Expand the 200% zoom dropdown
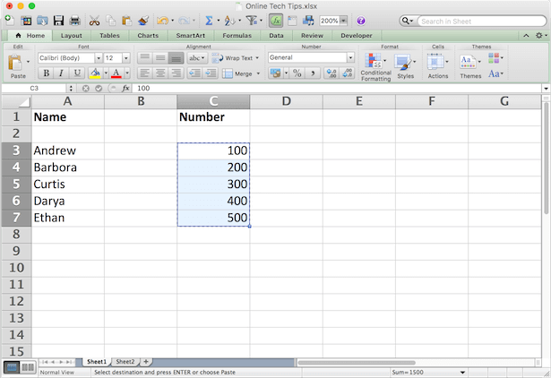Image resolution: width=551 pixels, height=378 pixels. [x=344, y=20]
